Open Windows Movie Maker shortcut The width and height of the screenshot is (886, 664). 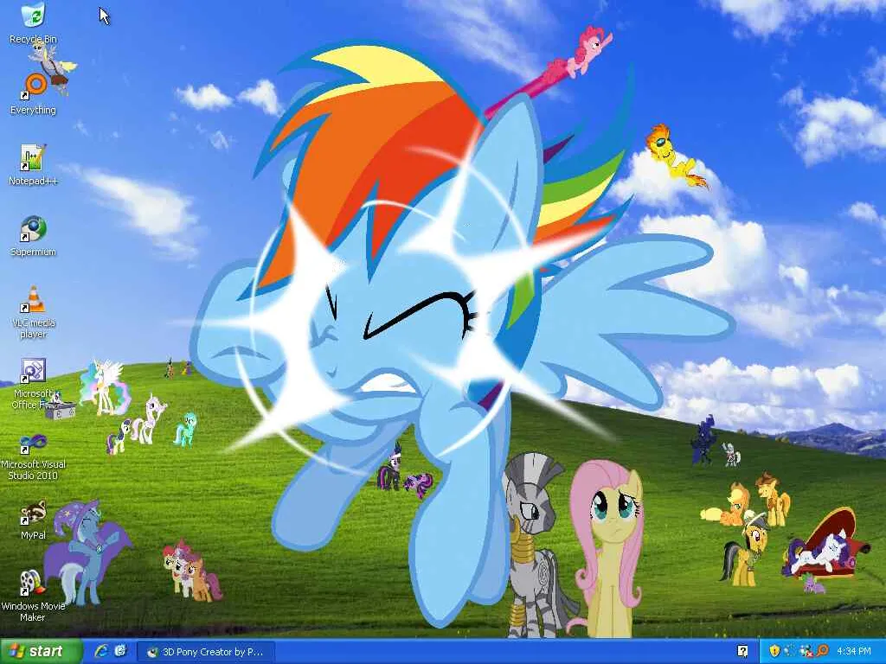[x=33, y=597]
